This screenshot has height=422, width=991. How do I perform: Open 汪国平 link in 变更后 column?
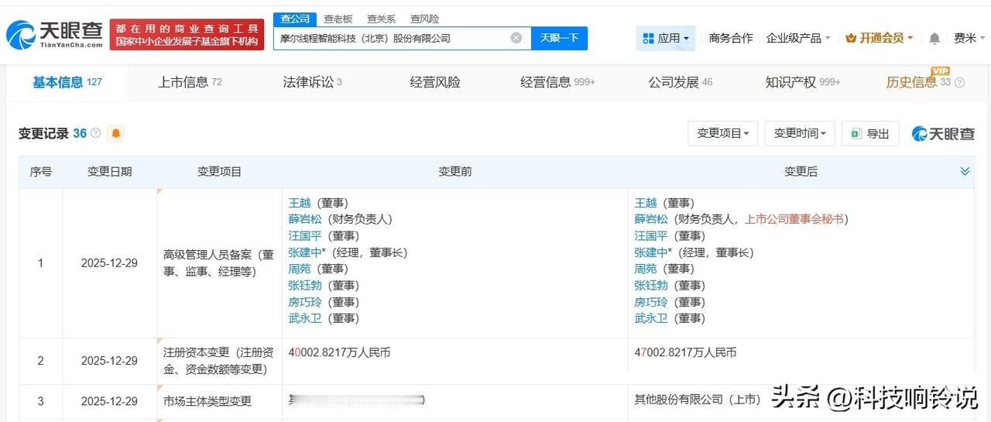[x=650, y=236]
